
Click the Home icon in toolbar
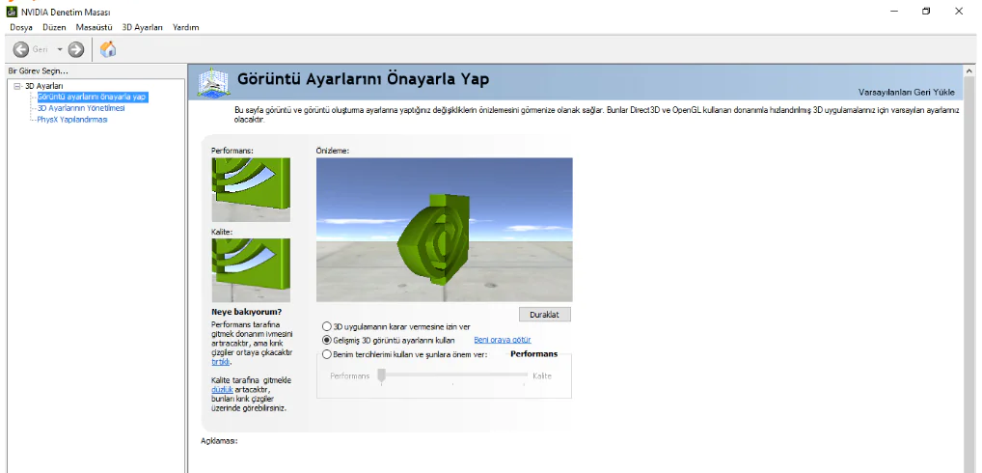pyautogui.click(x=108, y=49)
